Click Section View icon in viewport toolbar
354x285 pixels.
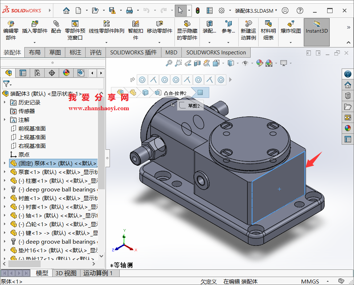[x=197, y=63]
